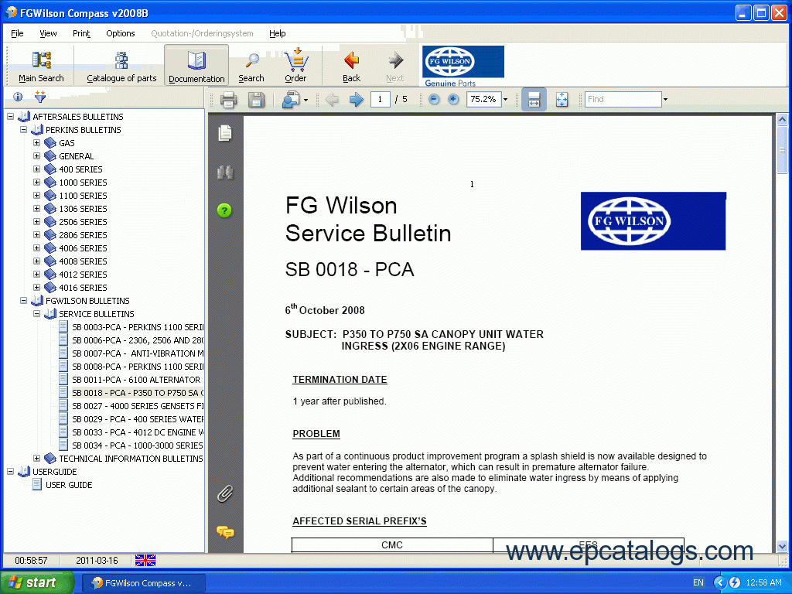This screenshot has width=792, height=594.
Task: Open the USER GUIDE document
Action: coord(69,485)
